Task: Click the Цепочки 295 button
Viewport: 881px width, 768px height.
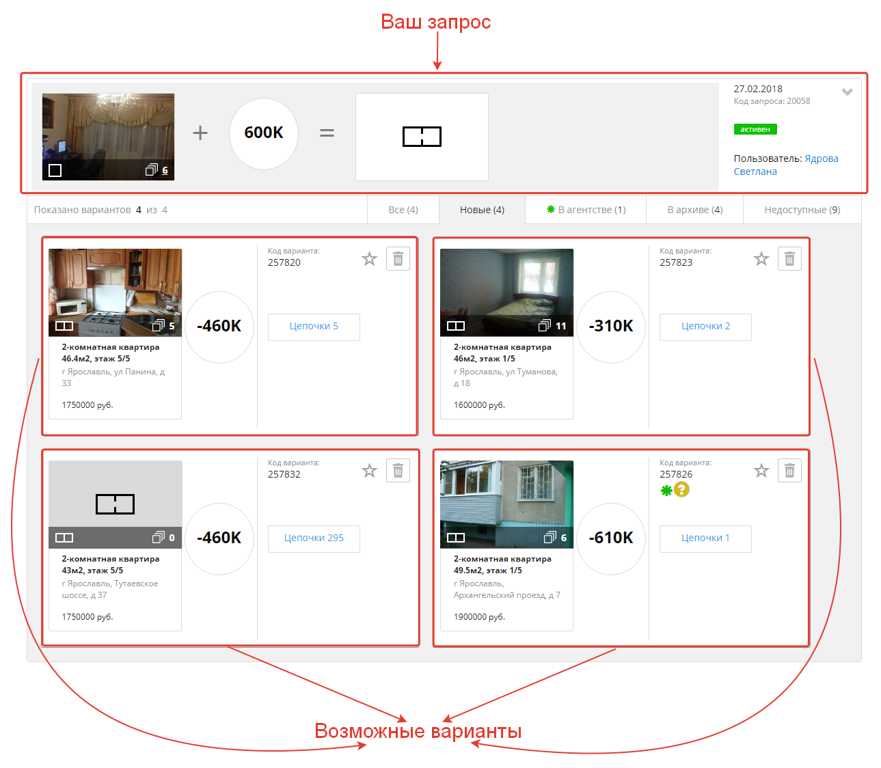Action: click(x=314, y=538)
